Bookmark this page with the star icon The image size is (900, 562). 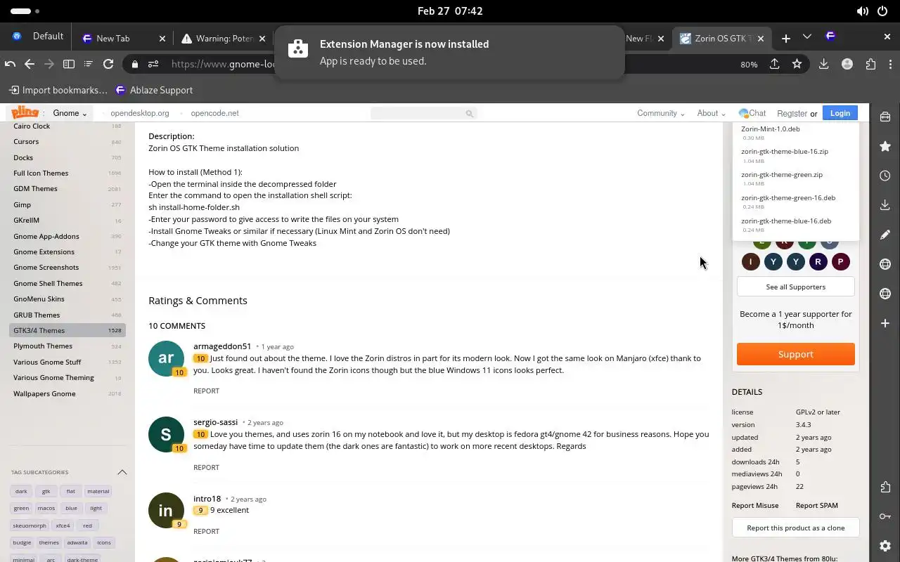797,64
